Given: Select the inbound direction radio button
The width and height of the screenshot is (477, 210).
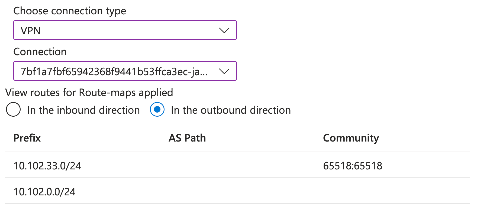Looking at the screenshot, I should 13,110.
